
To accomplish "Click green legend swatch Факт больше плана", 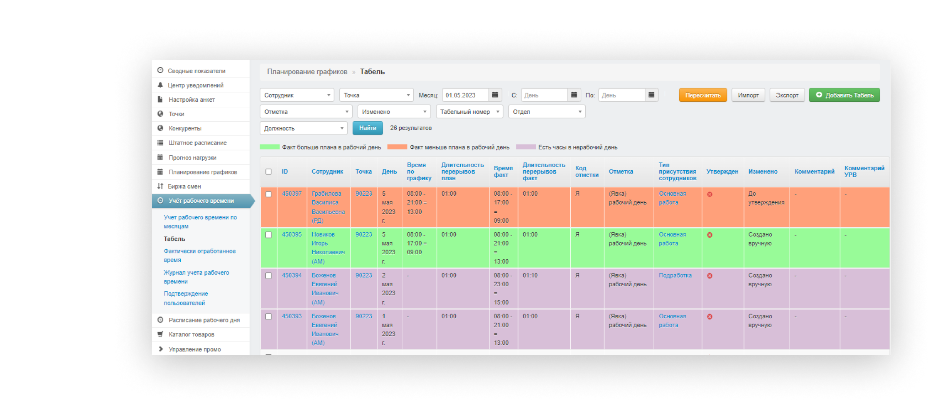I will coord(270,147).
